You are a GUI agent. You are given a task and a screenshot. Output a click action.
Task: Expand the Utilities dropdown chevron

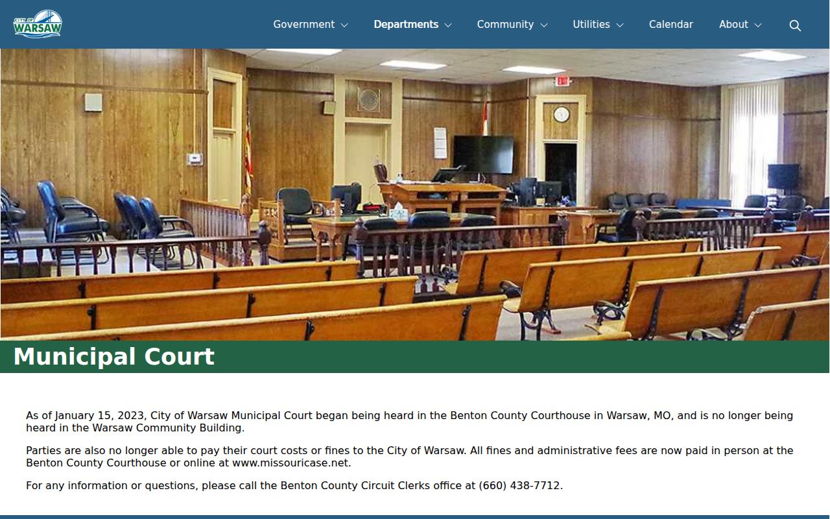(620, 25)
